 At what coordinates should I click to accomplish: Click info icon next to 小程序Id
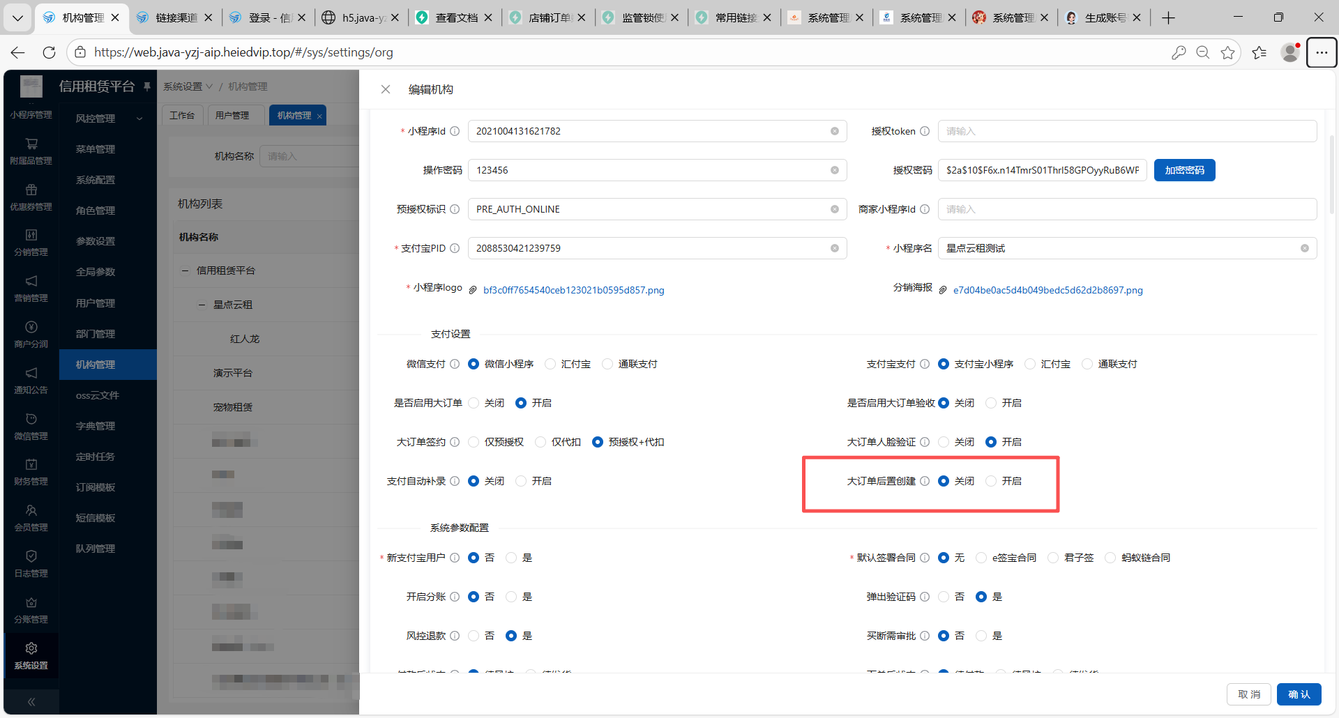[x=455, y=131]
